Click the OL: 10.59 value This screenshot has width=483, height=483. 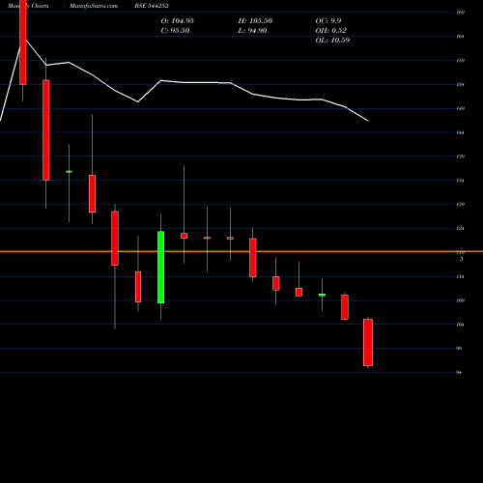pos(332,41)
